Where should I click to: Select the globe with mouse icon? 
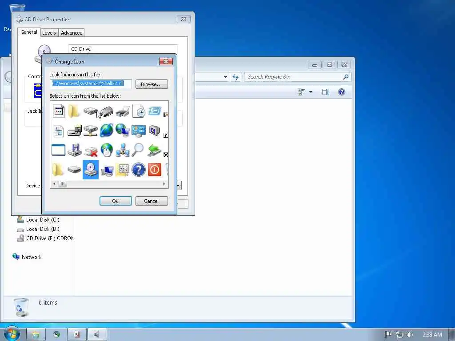(107, 150)
